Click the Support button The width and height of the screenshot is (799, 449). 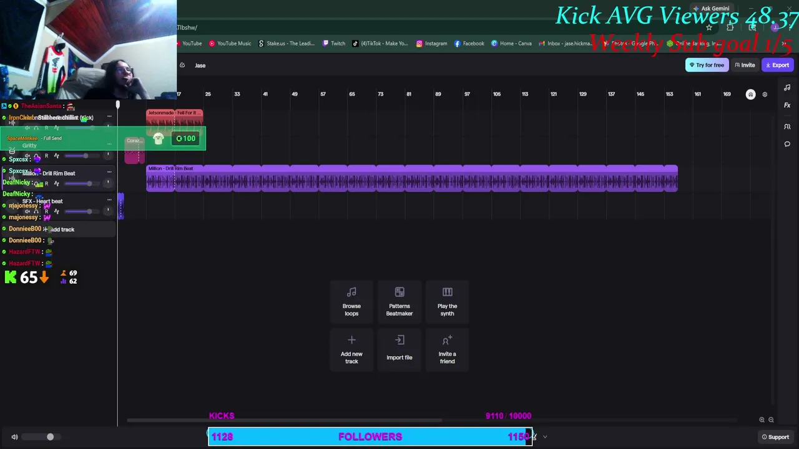click(x=775, y=437)
